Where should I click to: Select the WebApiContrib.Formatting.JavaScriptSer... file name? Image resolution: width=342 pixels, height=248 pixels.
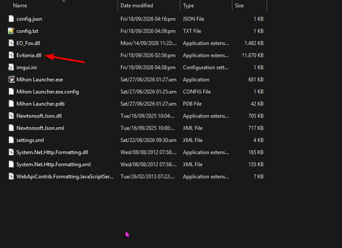65,176
